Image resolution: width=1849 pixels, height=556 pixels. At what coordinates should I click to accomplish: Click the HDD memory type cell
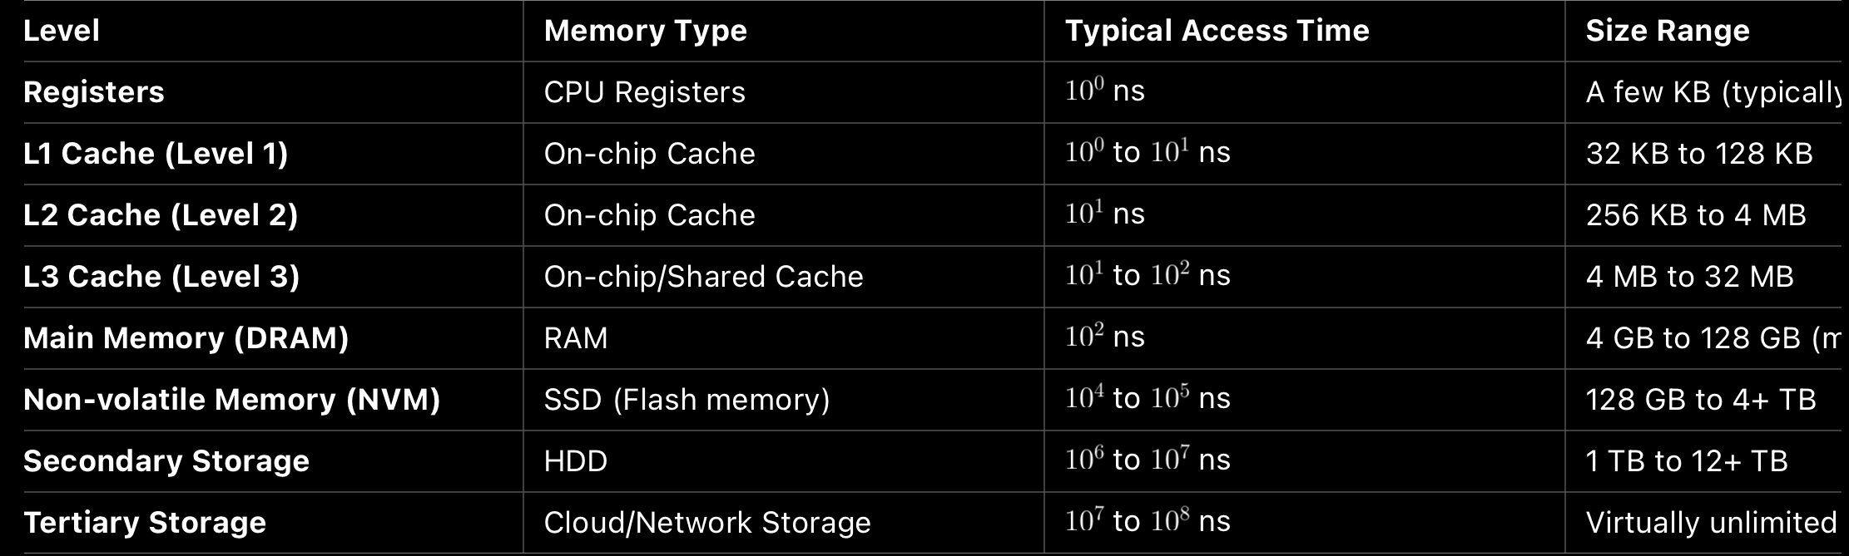coord(575,461)
